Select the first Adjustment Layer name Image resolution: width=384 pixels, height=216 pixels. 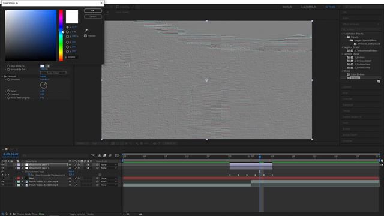[39, 165]
